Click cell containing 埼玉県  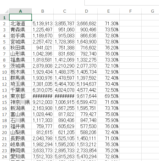(x=20, y=84)
